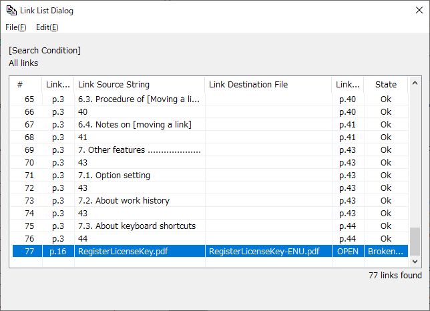Viewport: 430px width, 311px height.
Task: Sort by the # column header
Action: click(26, 84)
